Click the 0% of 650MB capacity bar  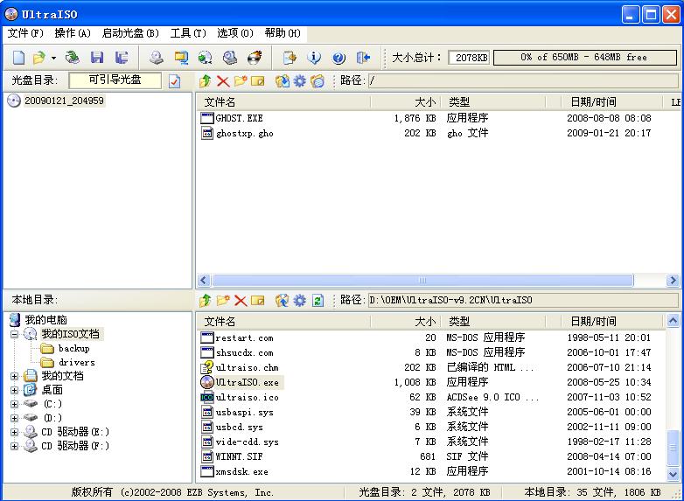click(585, 57)
